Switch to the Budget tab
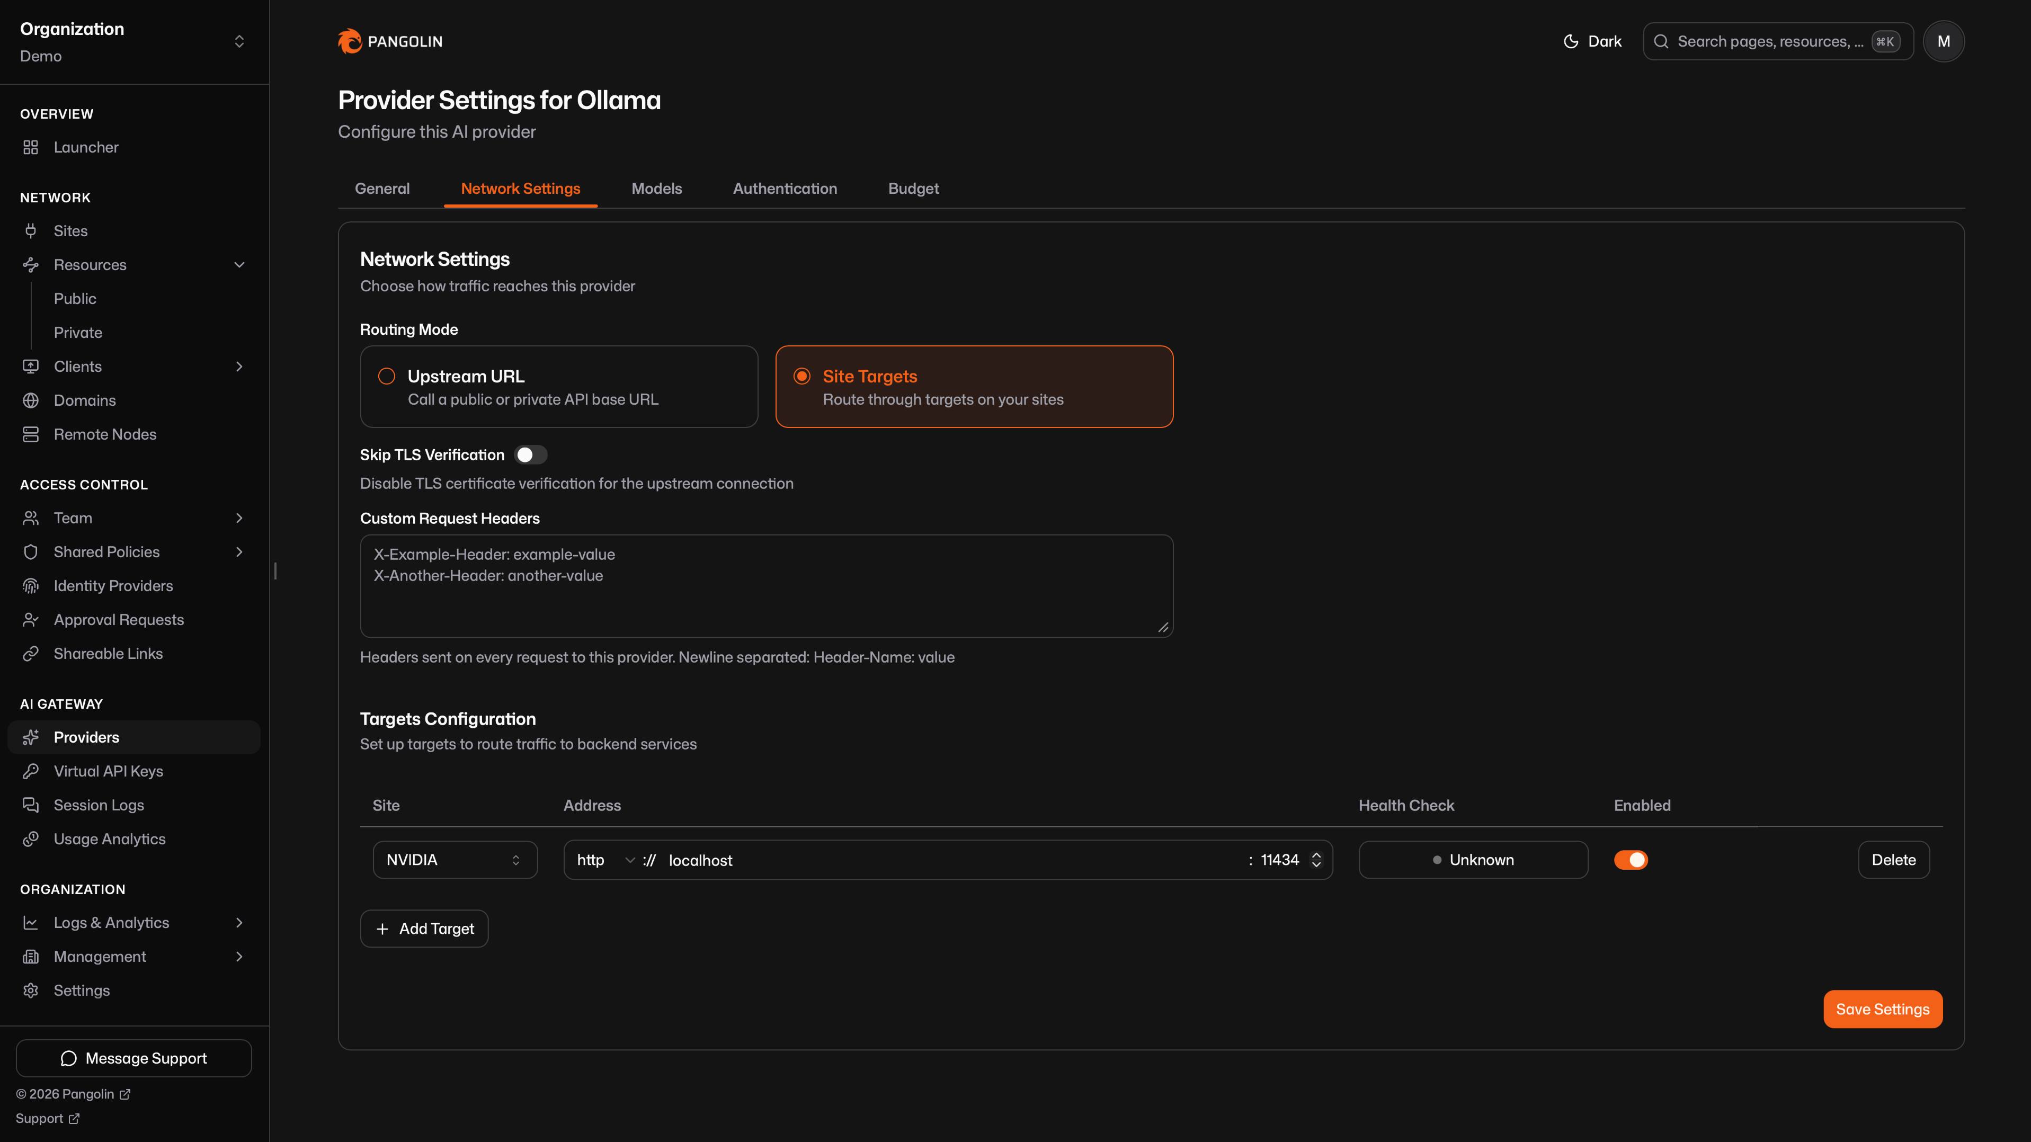Viewport: 2031px width, 1142px height. (x=913, y=189)
